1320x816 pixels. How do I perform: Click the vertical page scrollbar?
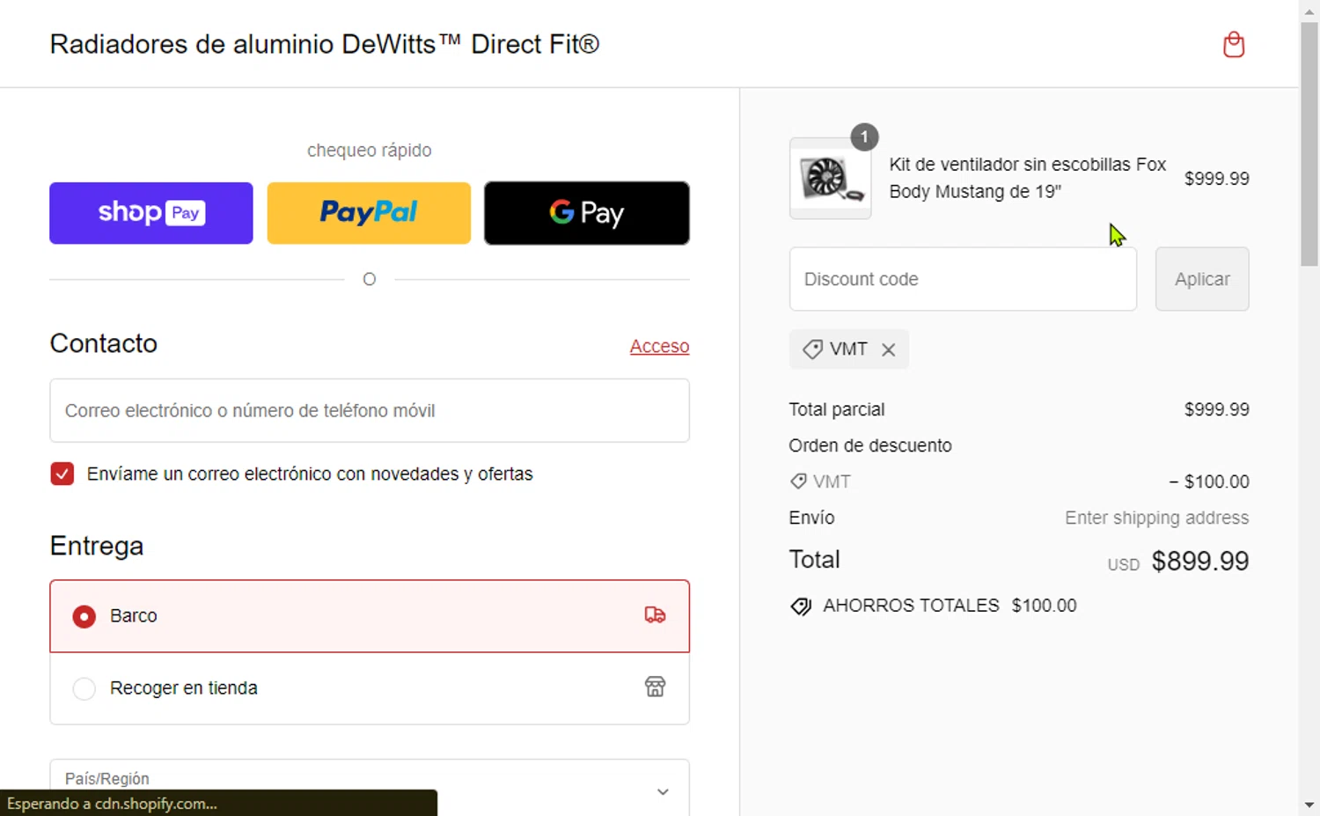1309,145
